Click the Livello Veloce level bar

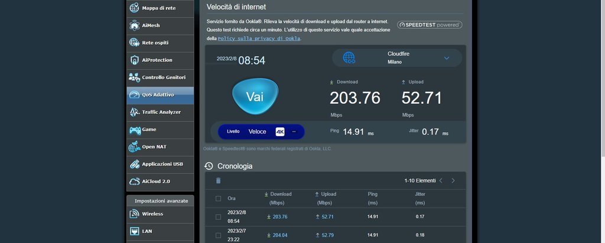coord(261,132)
